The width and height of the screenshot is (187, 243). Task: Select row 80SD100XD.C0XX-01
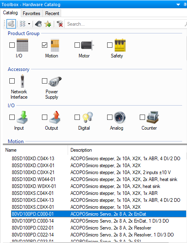coord(99,166)
